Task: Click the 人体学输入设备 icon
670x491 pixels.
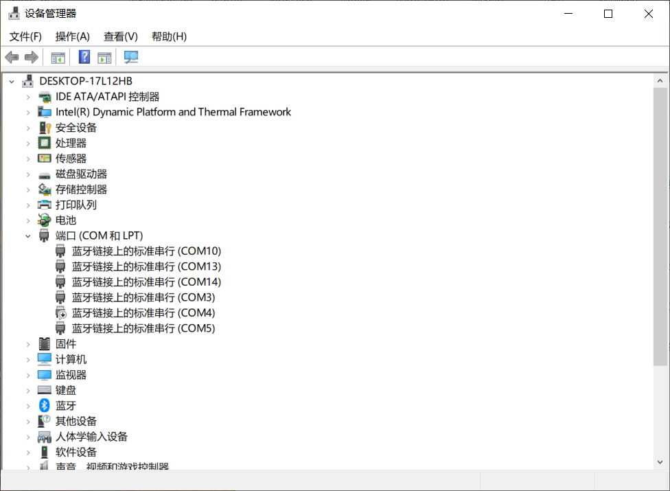Action: click(45, 437)
